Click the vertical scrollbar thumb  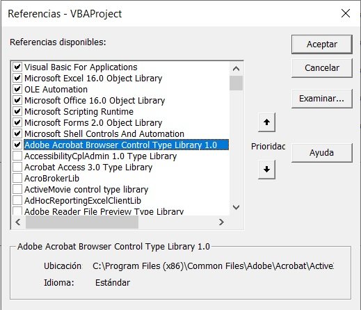[236, 83]
